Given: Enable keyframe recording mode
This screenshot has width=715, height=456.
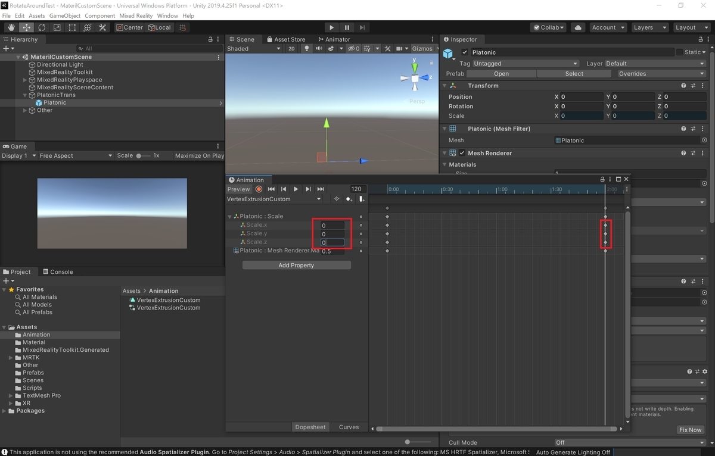Looking at the screenshot, I should (259, 189).
